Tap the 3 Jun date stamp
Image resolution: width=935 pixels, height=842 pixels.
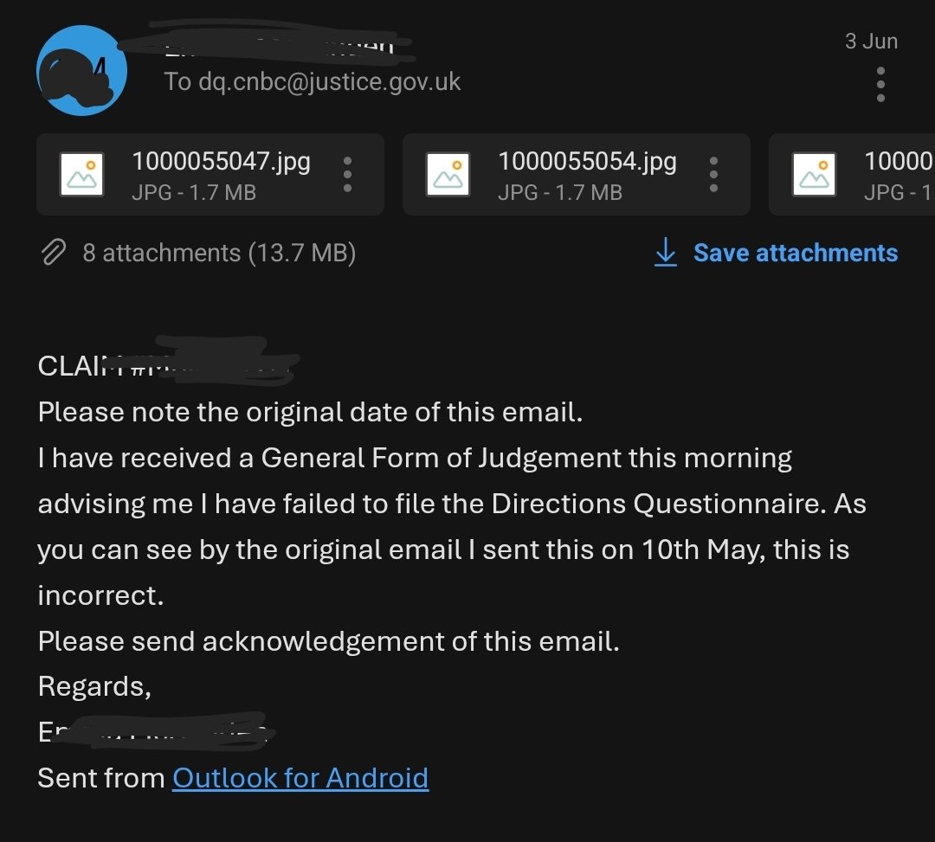pos(871,42)
